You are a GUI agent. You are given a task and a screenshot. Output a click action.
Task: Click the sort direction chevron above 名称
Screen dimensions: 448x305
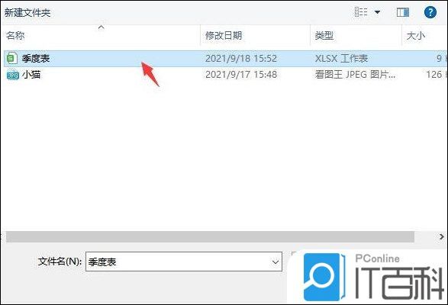102,27
